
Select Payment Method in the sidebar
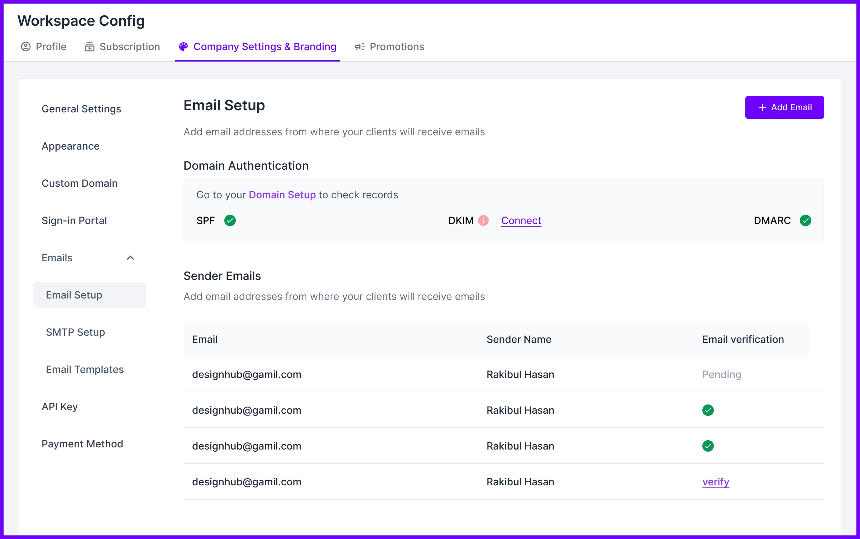click(82, 444)
